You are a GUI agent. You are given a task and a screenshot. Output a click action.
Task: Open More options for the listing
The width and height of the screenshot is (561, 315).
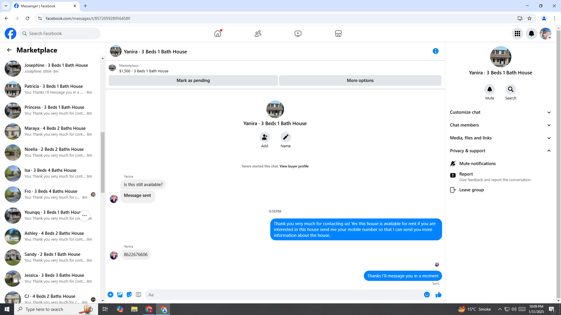360,80
